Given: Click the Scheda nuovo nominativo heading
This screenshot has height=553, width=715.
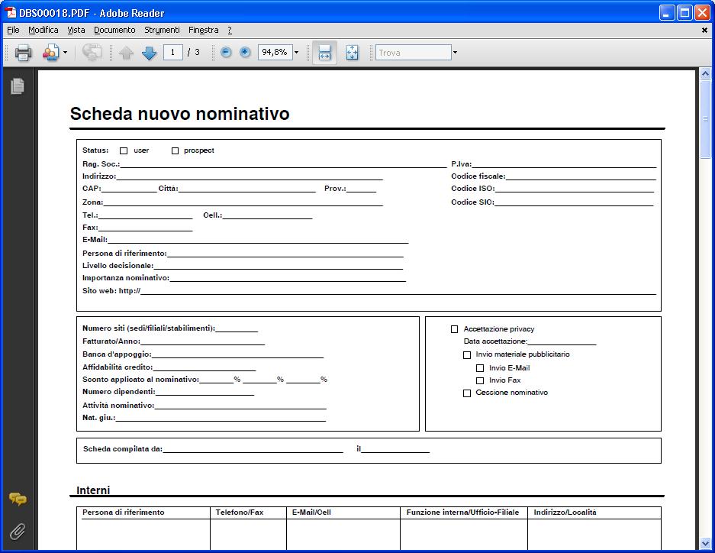Looking at the screenshot, I should [179, 114].
